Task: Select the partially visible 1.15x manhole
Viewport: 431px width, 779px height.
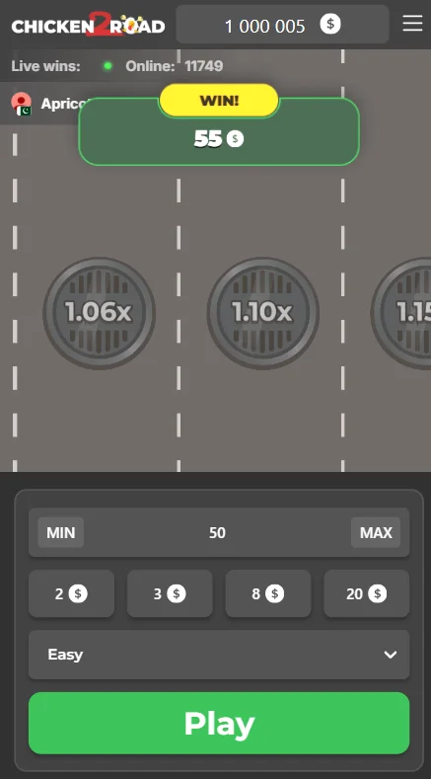Action: 401,313
